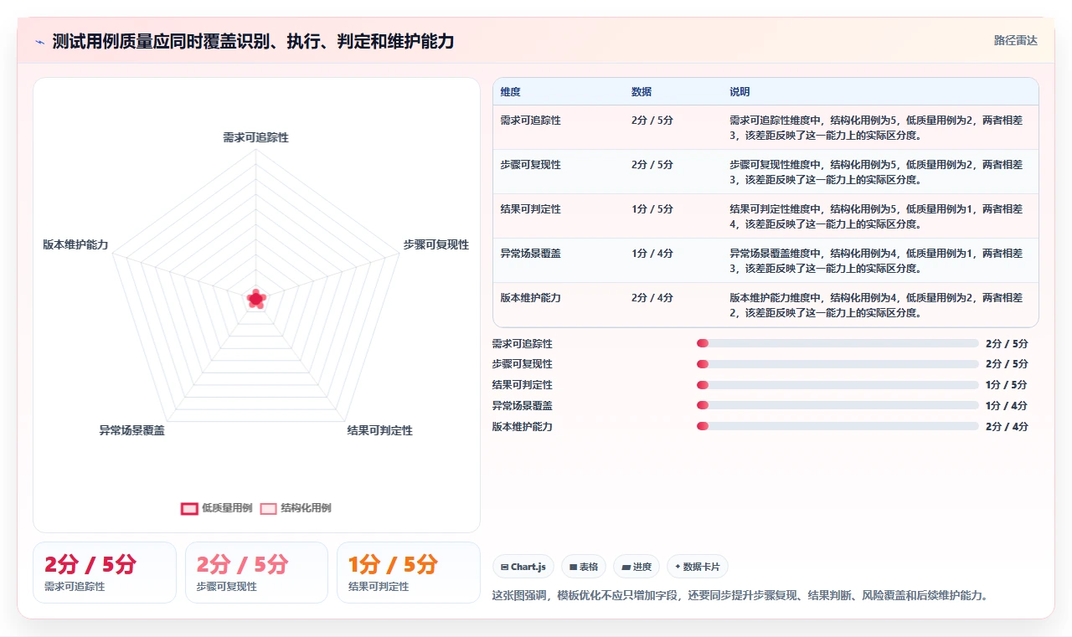Open the 需求可追踪性 stat card showing 2分 / 5分
This screenshot has height=637, width=1072.
pos(105,573)
